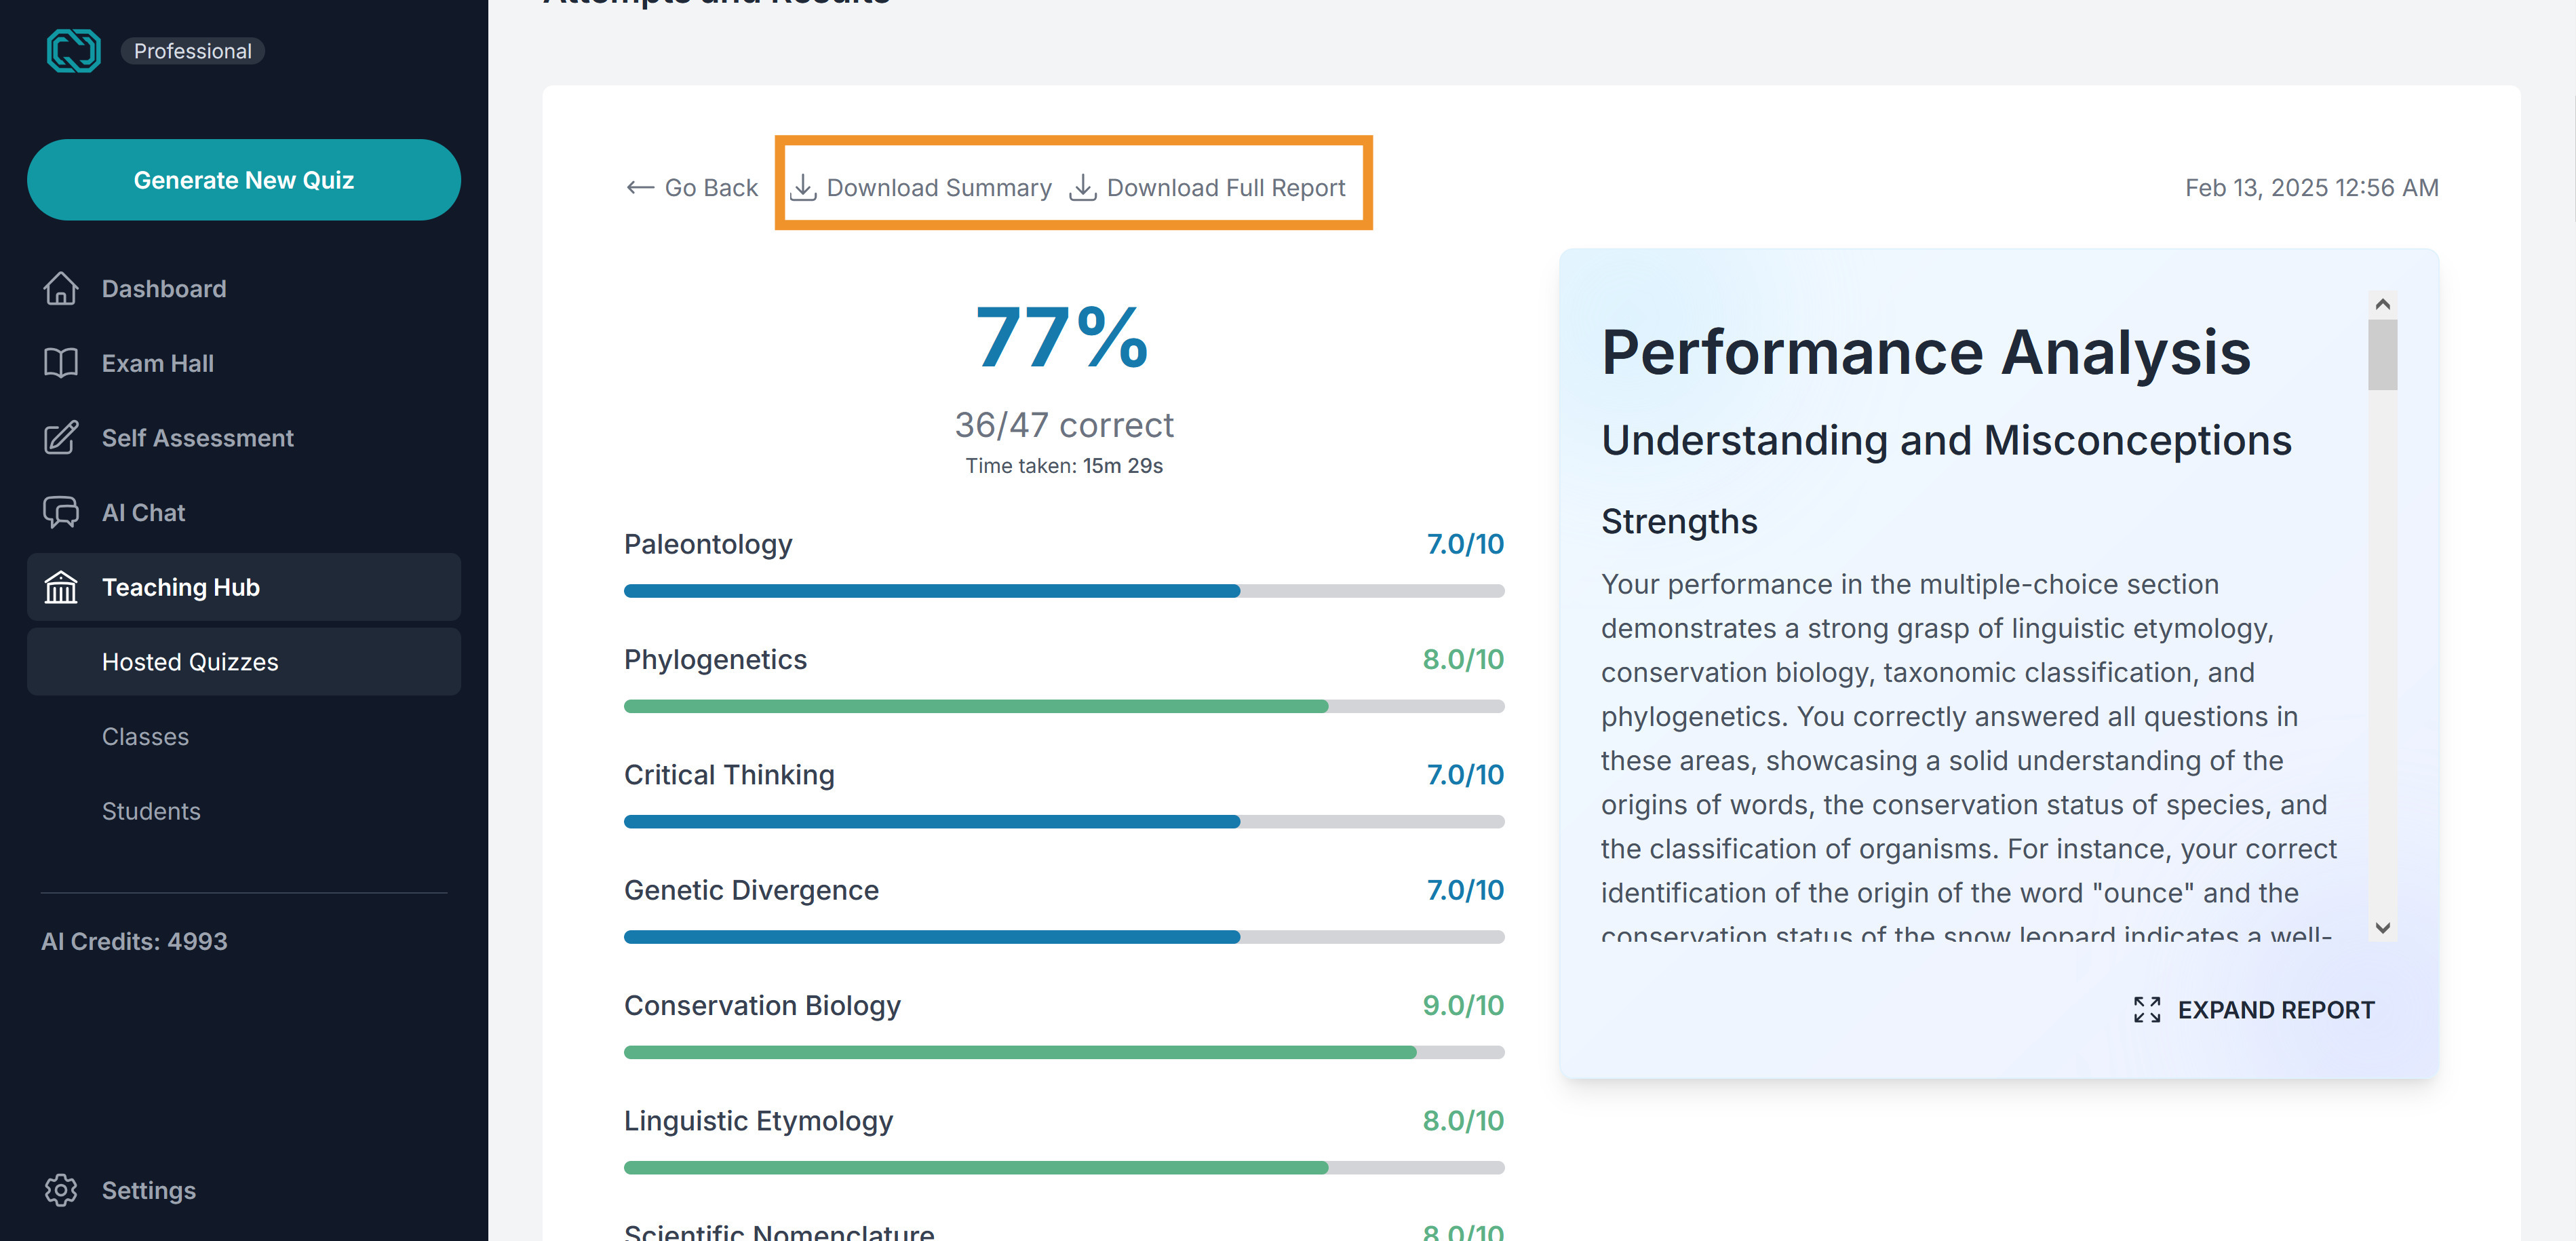Screen dimensions: 2576x1241
Task: Click the Linguistic Etymology topic label
Action: pyautogui.click(x=758, y=1121)
